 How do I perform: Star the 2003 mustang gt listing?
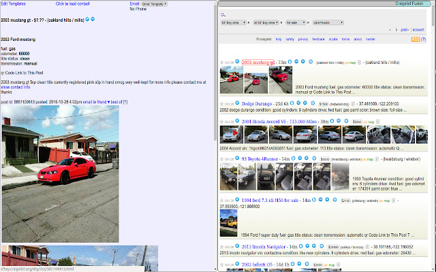pyautogui.click(x=221, y=63)
